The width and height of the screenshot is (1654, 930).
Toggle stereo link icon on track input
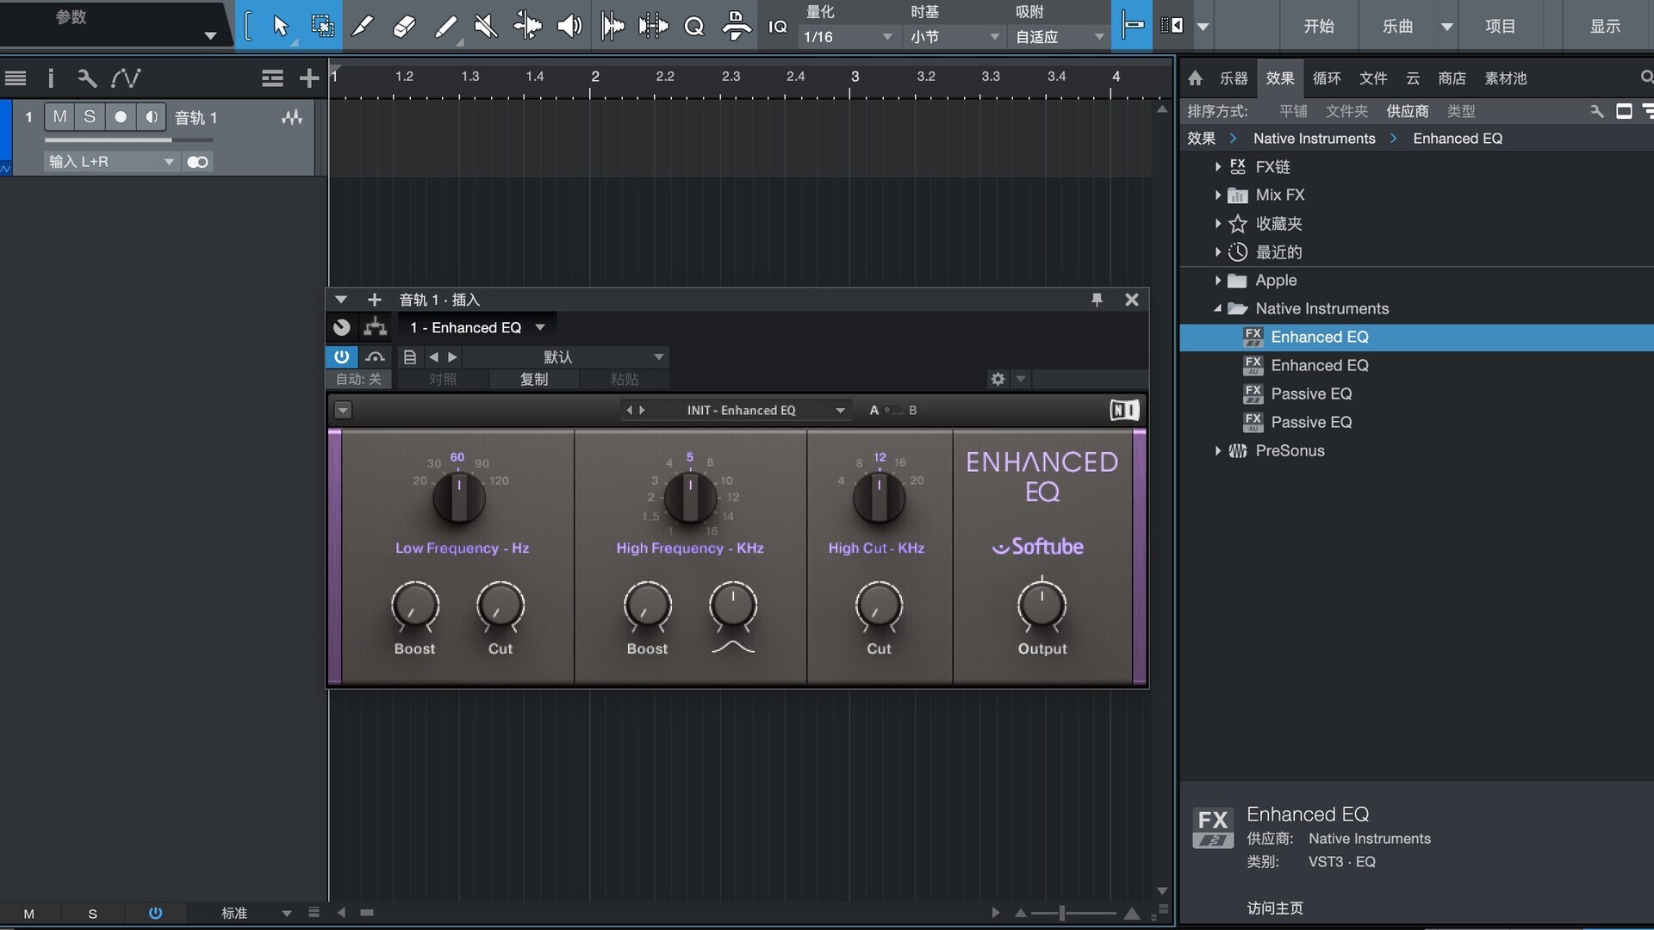[197, 162]
